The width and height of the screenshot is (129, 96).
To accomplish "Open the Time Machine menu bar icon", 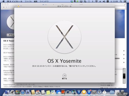I will point(89,1).
